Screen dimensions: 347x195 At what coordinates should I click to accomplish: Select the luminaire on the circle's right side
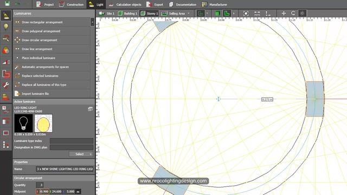coord(315,99)
